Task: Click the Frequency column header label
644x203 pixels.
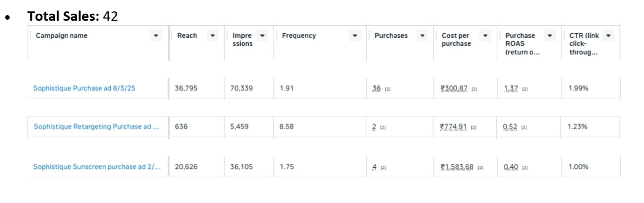Action: point(299,36)
